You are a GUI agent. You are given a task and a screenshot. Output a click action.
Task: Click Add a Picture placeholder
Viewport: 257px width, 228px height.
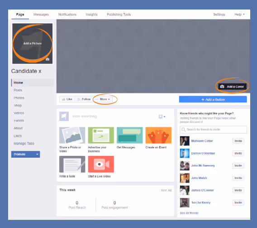pos(33,44)
